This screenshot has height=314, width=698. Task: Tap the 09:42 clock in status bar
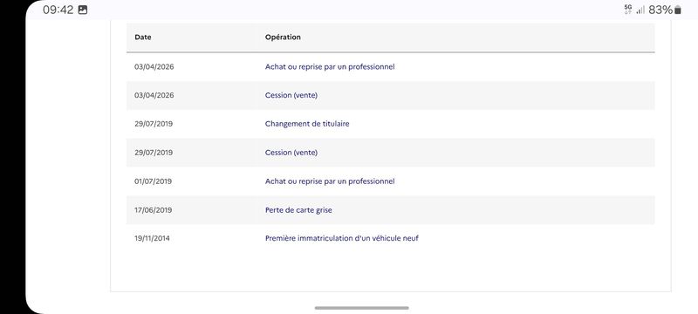(x=58, y=10)
